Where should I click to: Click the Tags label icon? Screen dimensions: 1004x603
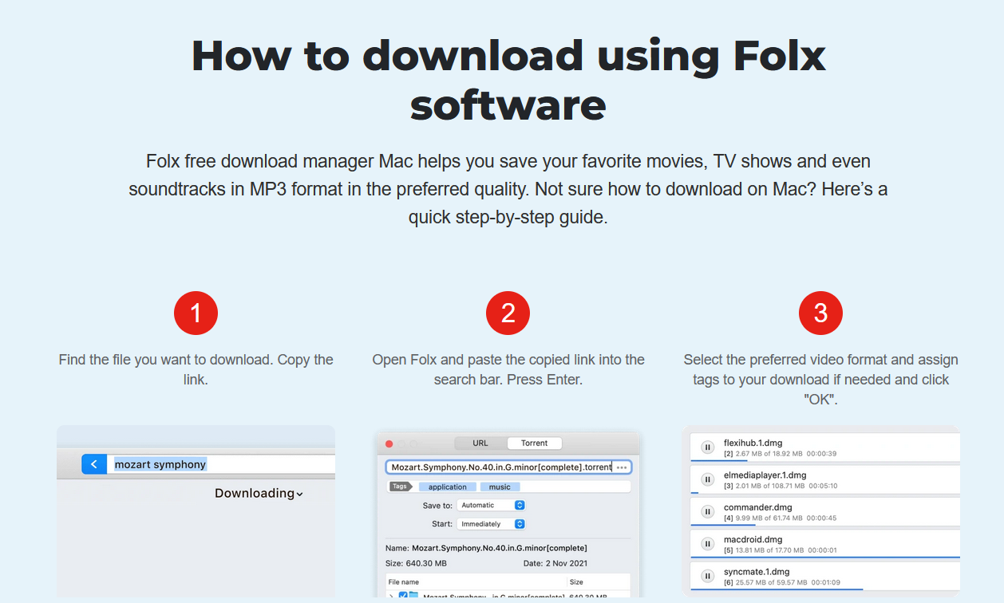click(x=400, y=487)
